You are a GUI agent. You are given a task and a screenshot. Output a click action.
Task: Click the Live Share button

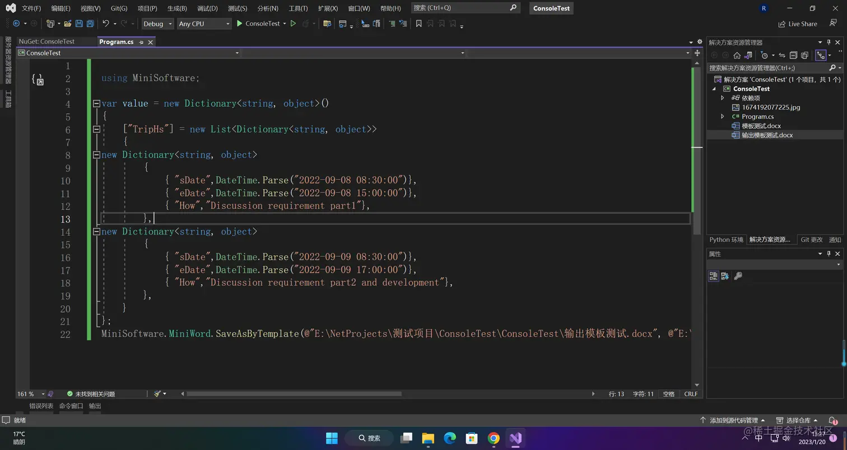798,24
